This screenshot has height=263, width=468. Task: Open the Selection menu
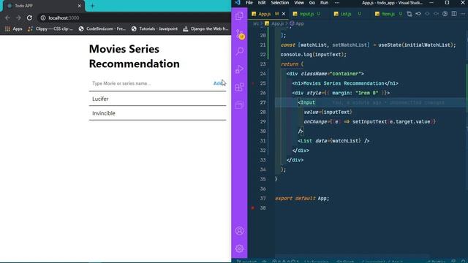point(279,3)
